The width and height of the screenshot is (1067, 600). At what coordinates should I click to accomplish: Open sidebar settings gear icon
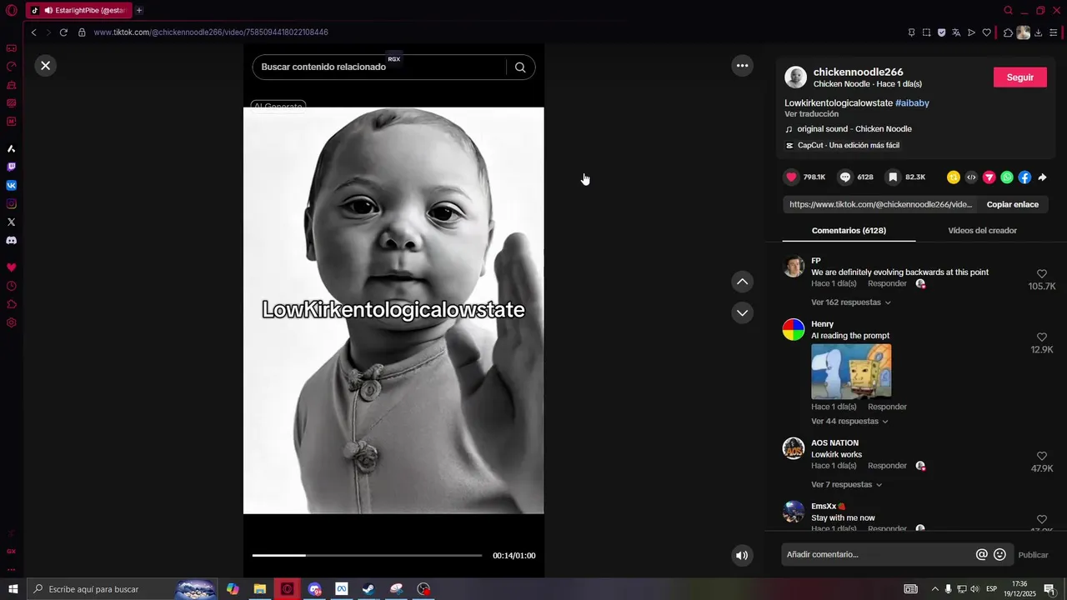pyautogui.click(x=12, y=322)
